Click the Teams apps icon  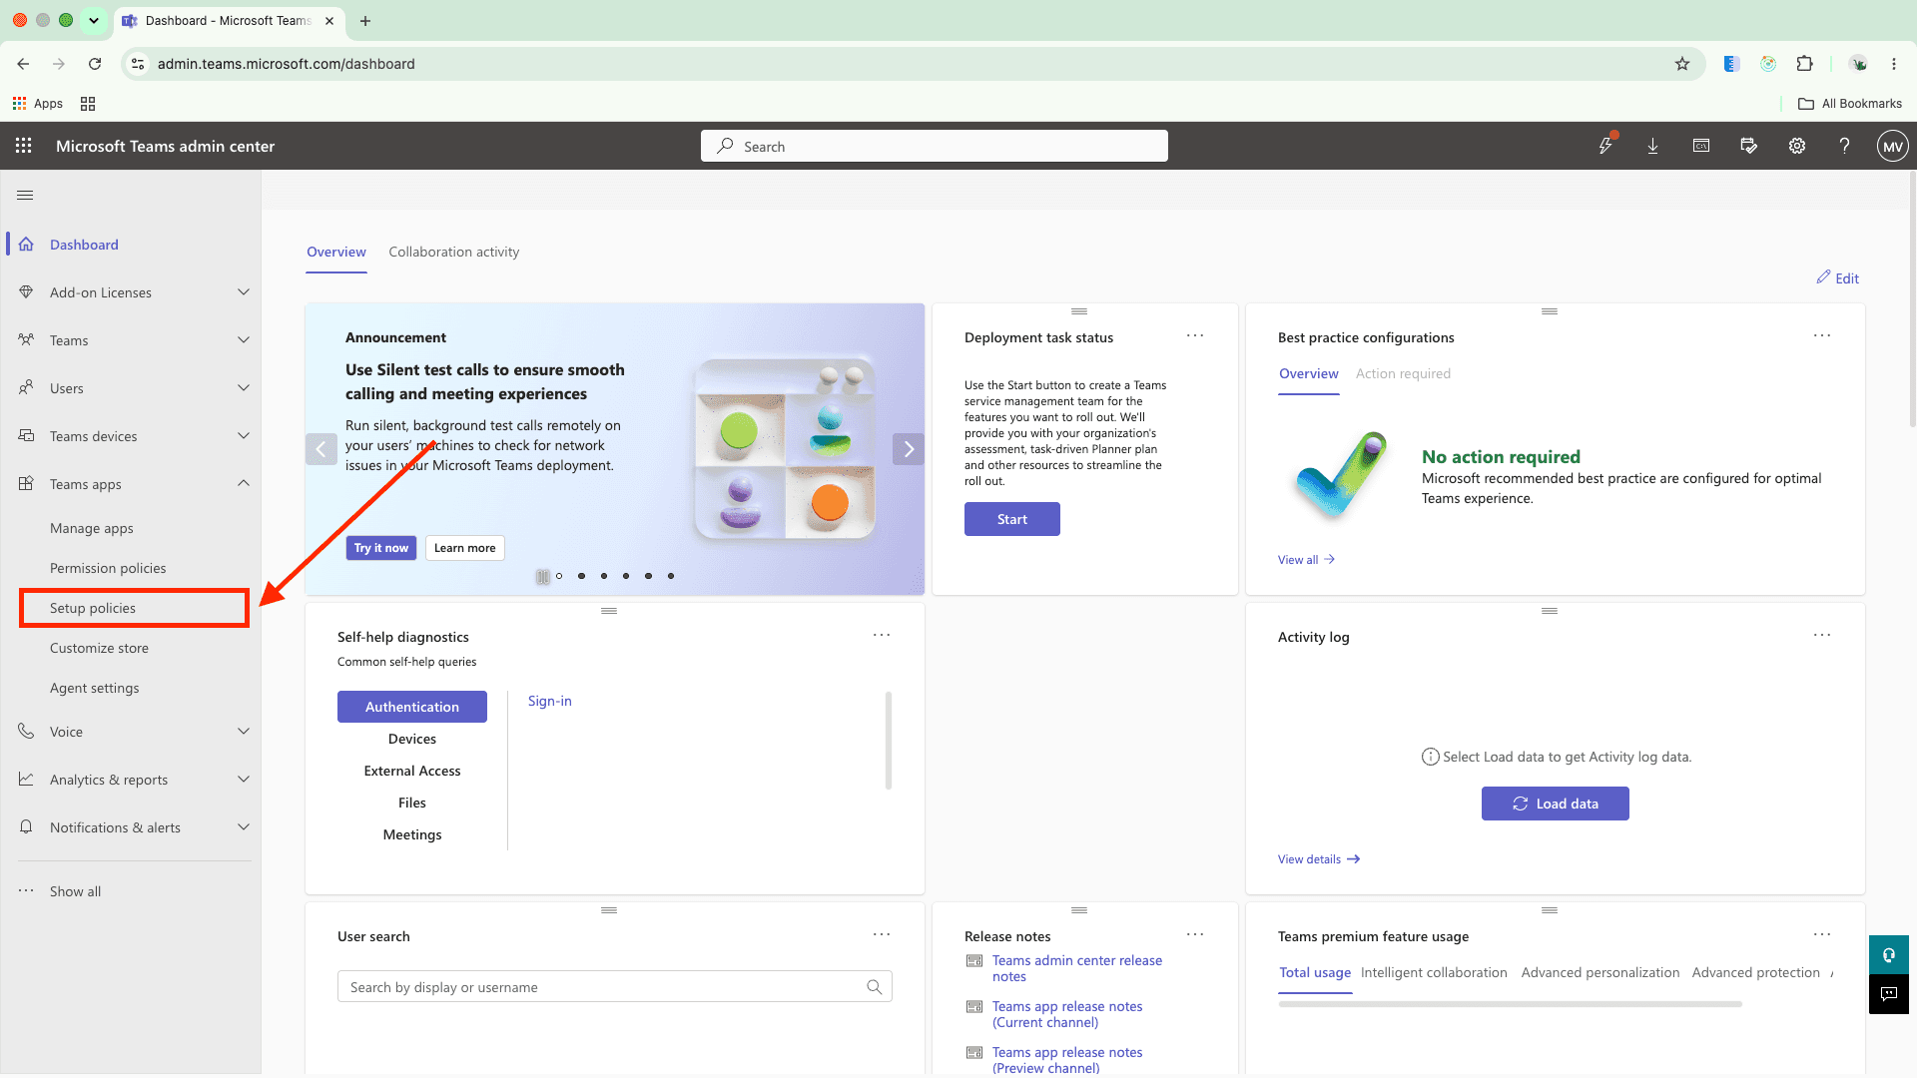[x=26, y=484]
